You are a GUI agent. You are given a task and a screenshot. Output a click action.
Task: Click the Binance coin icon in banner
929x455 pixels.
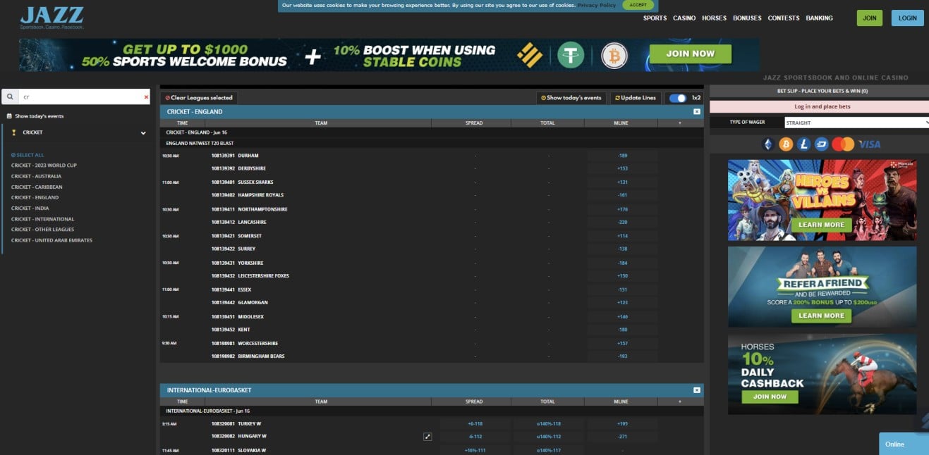pyautogui.click(x=528, y=54)
